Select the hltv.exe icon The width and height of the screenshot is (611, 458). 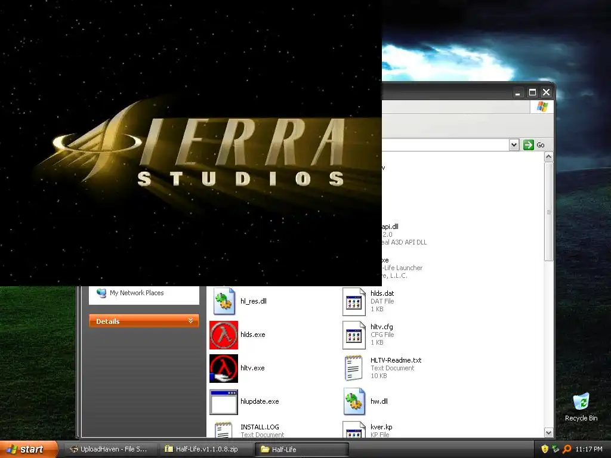pyautogui.click(x=224, y=369)
